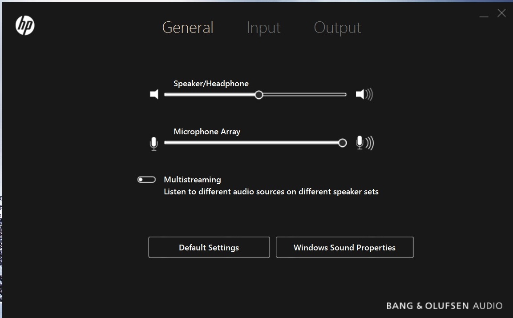Click the low-volume speaker icon
513x318 pixels.
point(154,94)
